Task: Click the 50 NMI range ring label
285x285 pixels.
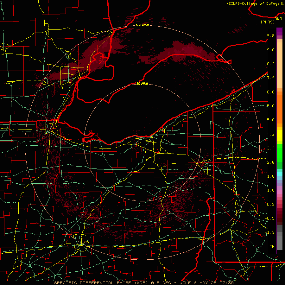Action: point(142,84)
